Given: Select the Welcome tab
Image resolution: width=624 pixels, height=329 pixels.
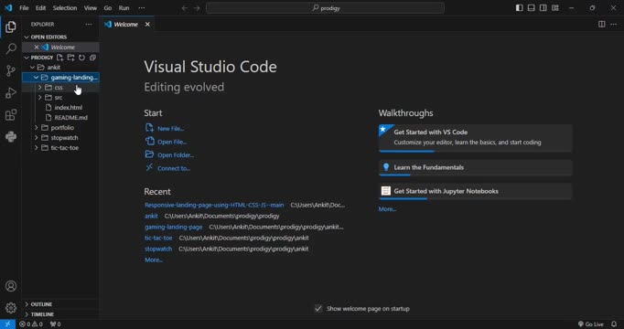Looking at the screenshot, I should pos(126,25).
